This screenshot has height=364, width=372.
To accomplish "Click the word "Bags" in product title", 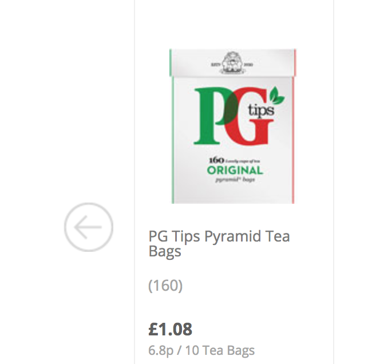I will click(x=165, y=251).
